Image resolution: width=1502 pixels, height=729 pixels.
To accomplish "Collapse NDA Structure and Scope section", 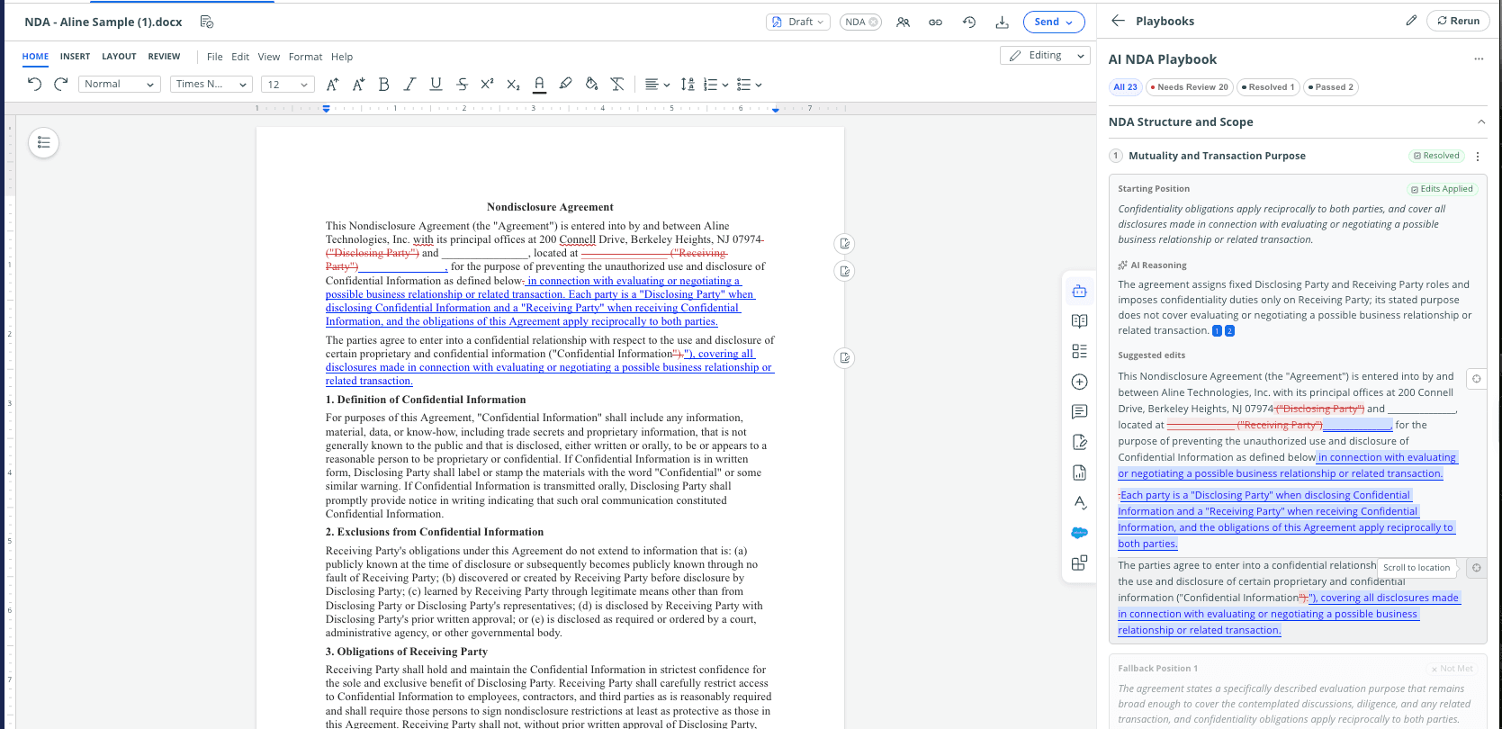I will pos(1481,122).
